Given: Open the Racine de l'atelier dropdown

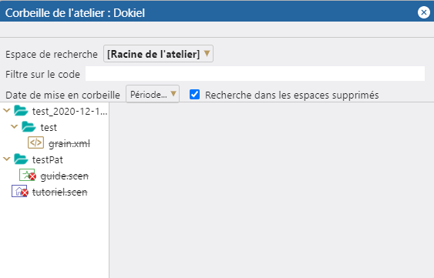Looking at the screenshot, I should coord(158,54).
